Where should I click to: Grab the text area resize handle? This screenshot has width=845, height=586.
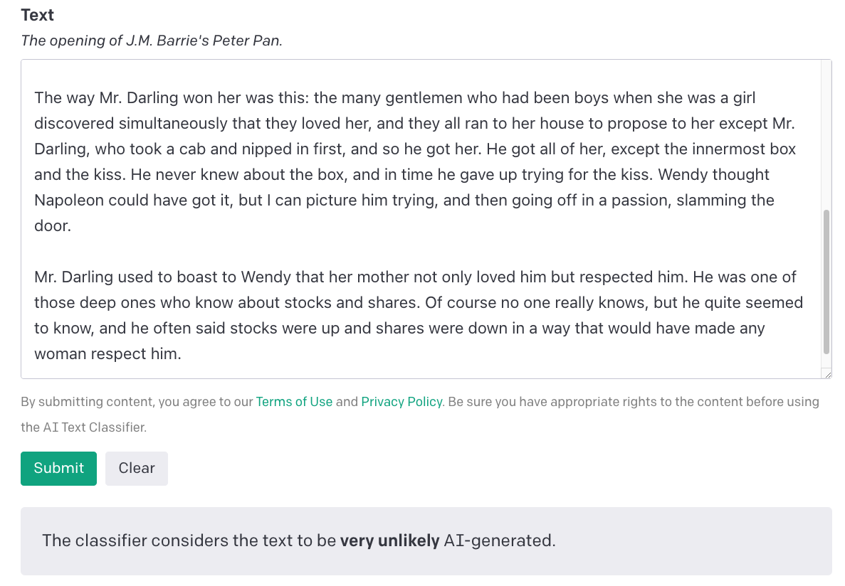826,373
